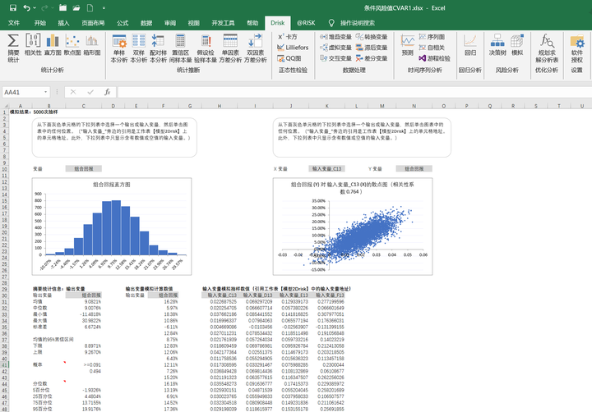
Task: Open 假设检验样本量 sample size tool
Action: click(206, 48)
